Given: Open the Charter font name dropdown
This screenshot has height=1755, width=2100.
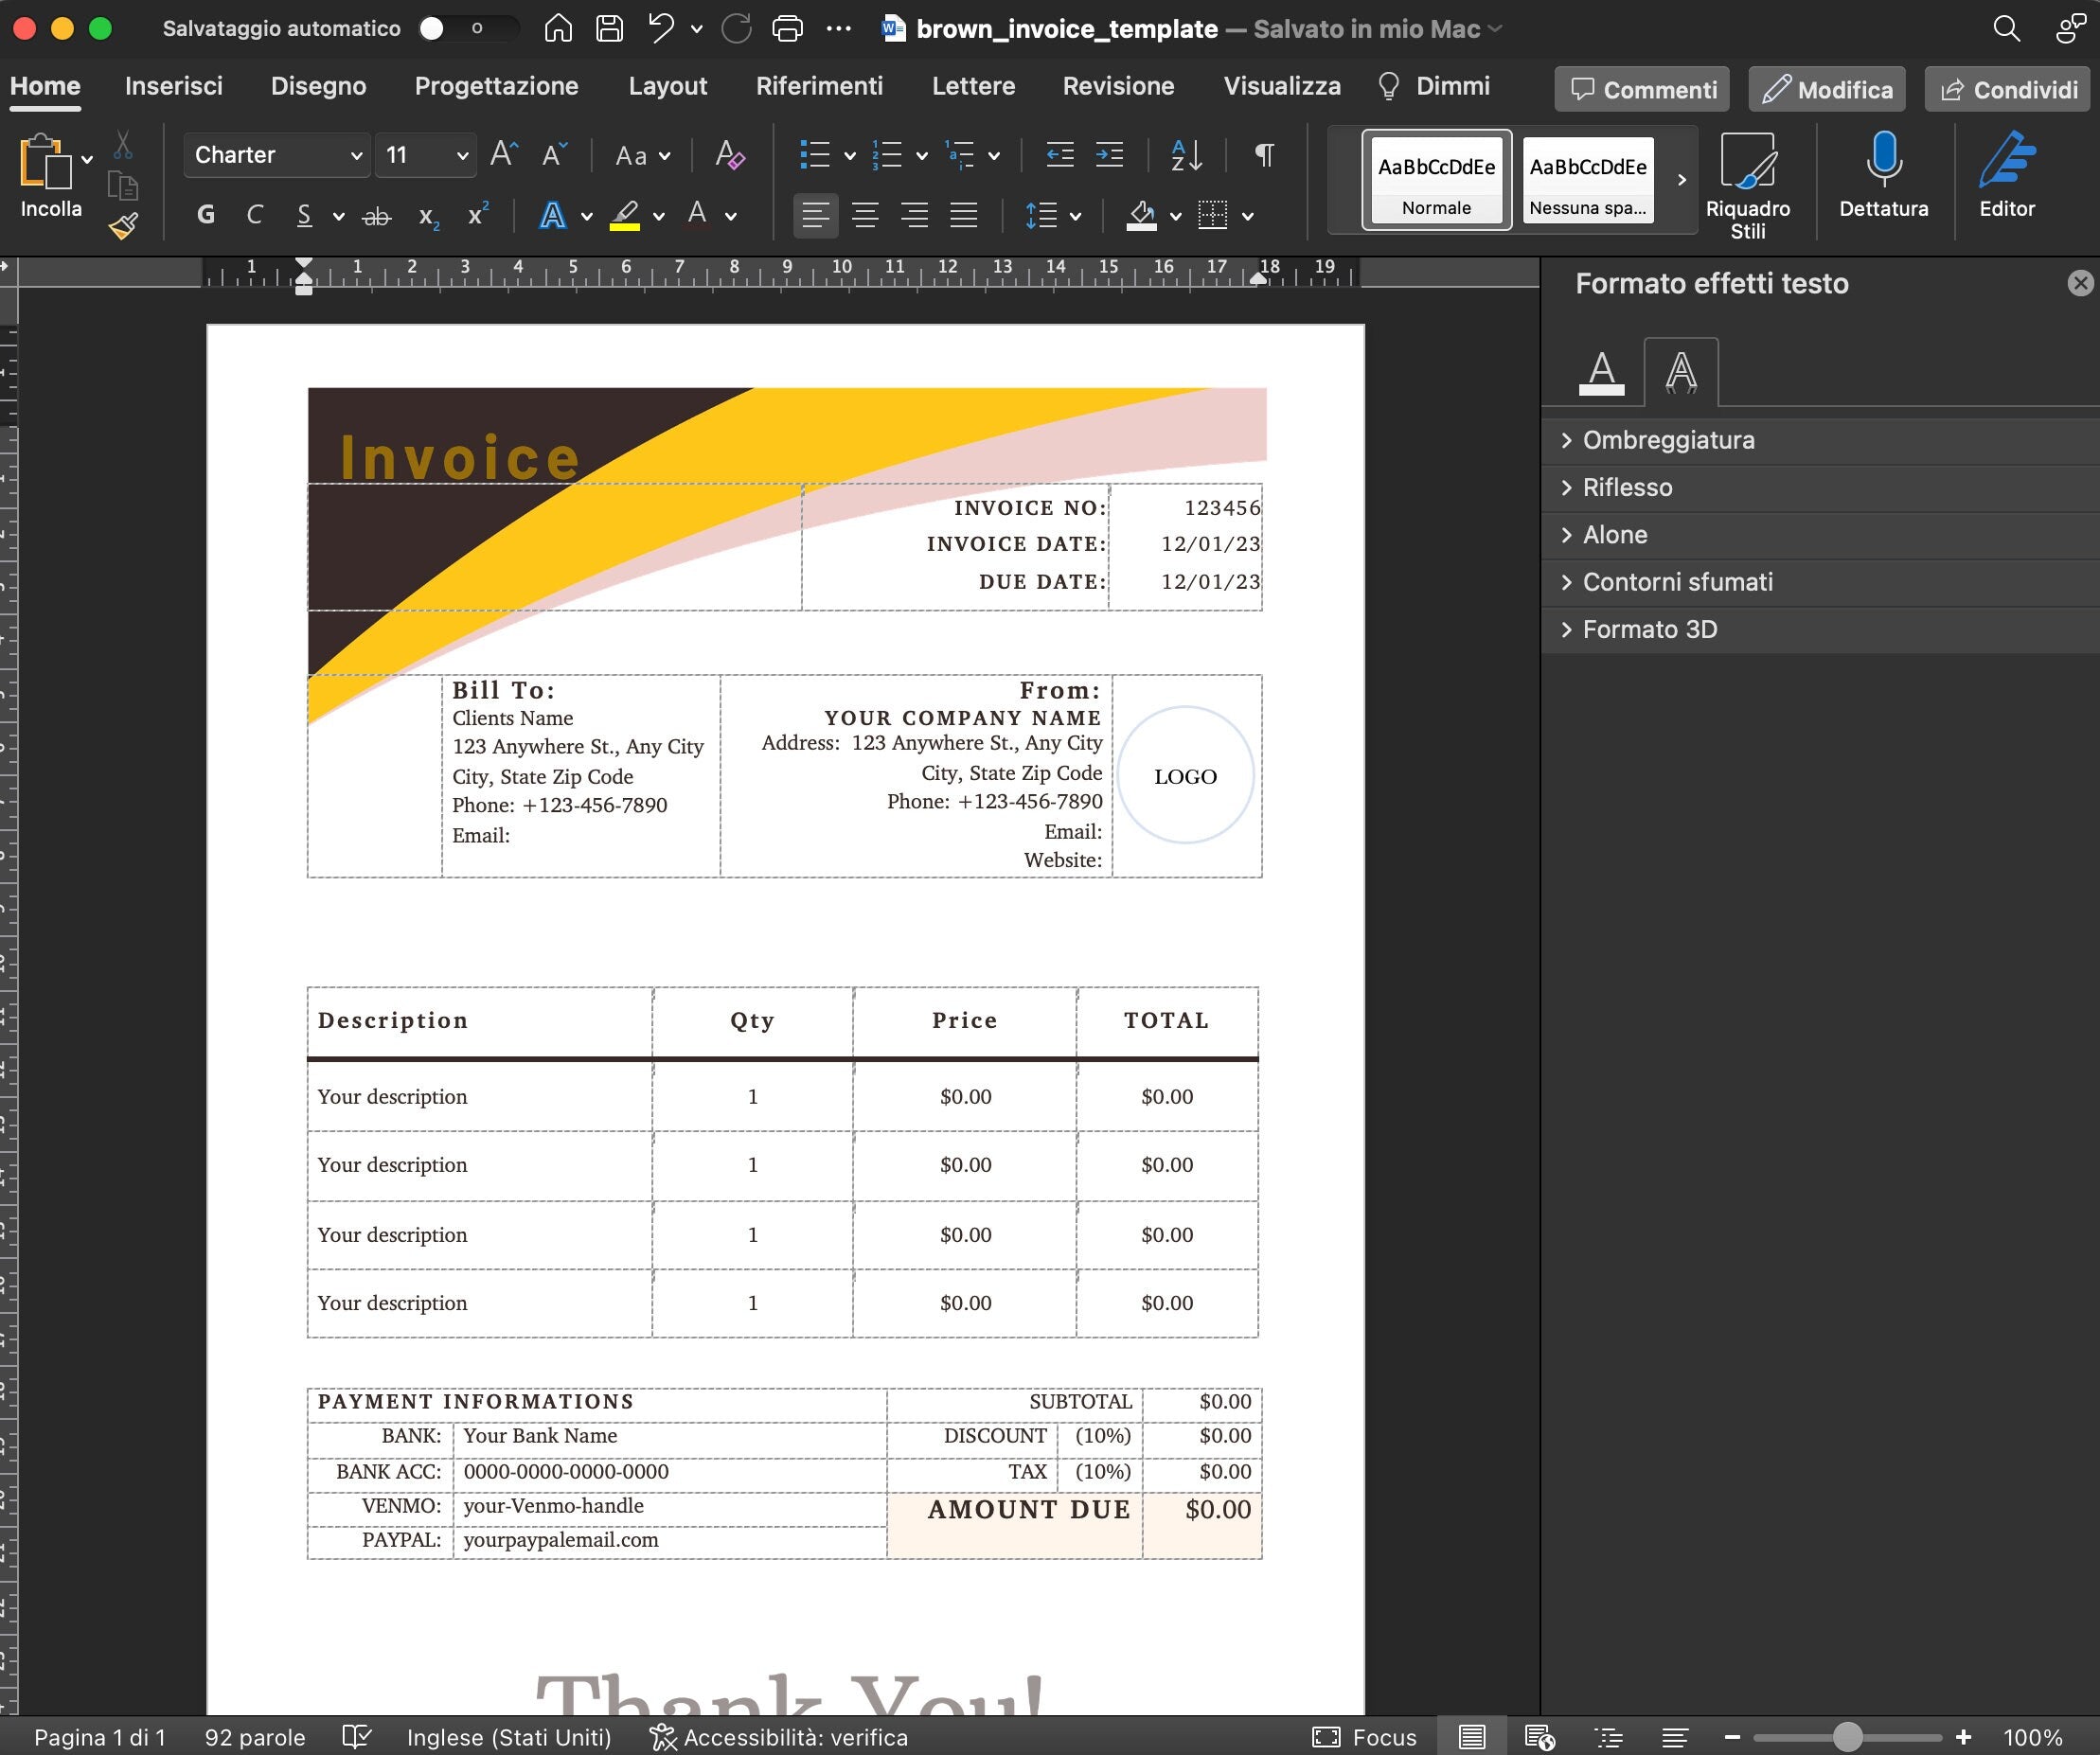Looking at the screenshot, I should pos(277,155).
